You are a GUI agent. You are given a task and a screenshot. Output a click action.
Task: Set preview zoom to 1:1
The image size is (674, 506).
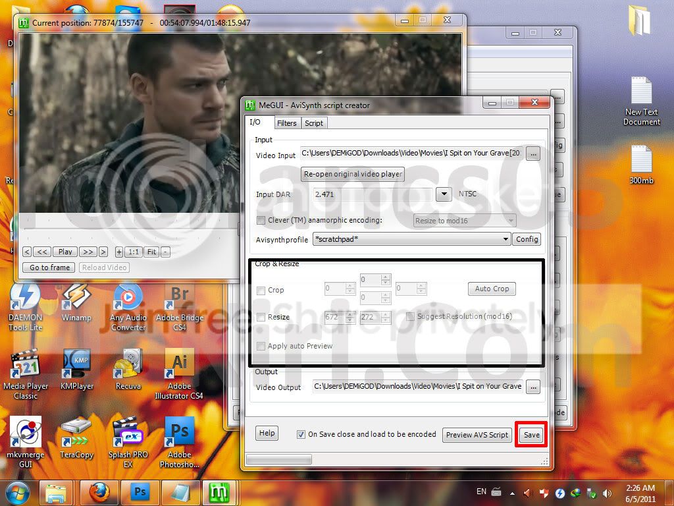134,252
